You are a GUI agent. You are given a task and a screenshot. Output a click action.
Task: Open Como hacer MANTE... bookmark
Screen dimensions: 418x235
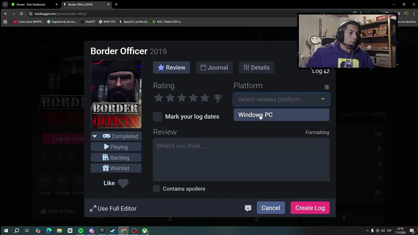(28, 22)
